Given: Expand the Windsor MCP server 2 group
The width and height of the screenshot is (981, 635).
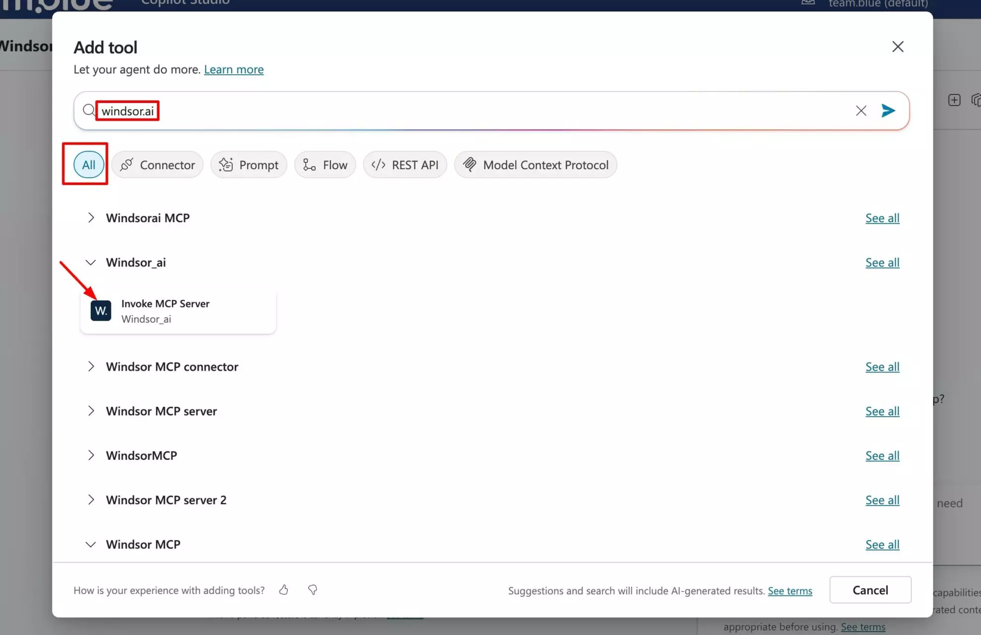Looking at the screenshot, I should tap(91, 500).
